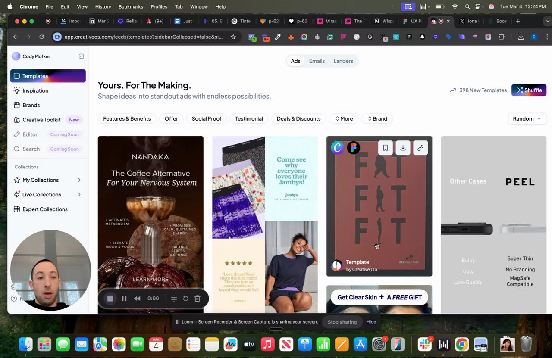Delete the Loom recording with trash icon

pyautogui.click(x=197, y=298)
